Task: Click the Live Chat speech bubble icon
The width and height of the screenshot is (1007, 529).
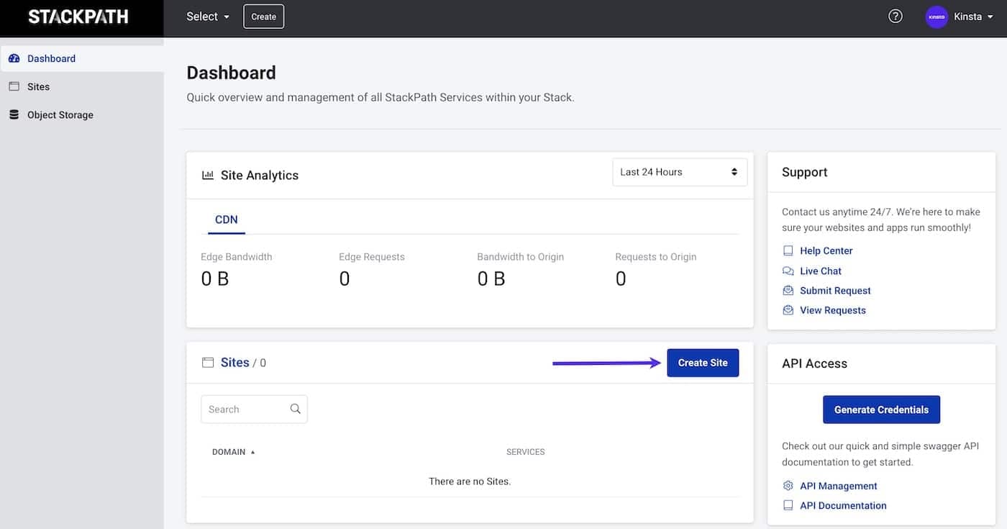Action: click(787, 271)
